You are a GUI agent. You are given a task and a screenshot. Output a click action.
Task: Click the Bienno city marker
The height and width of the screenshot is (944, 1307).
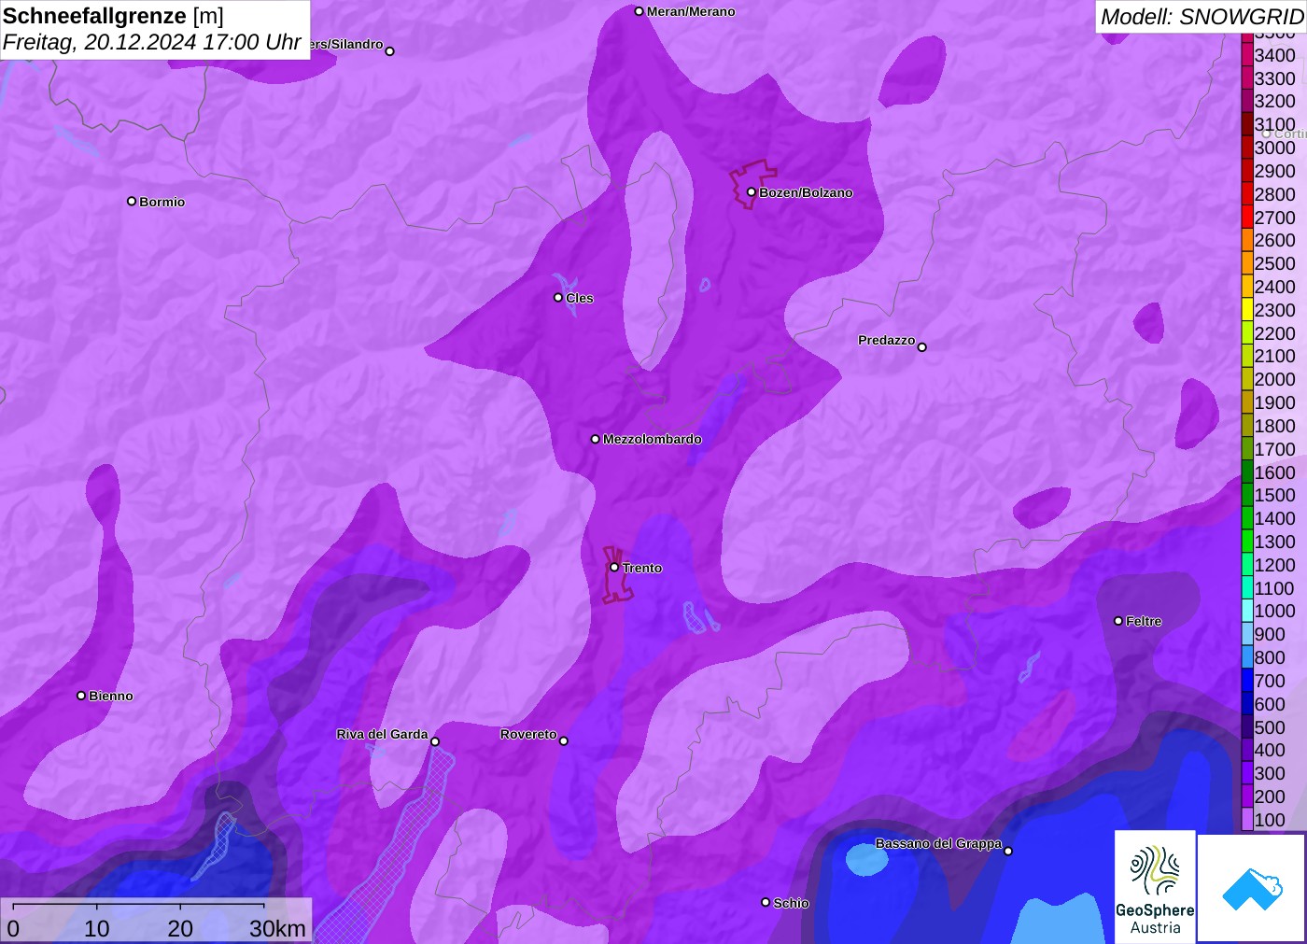(x=81, y=696)
